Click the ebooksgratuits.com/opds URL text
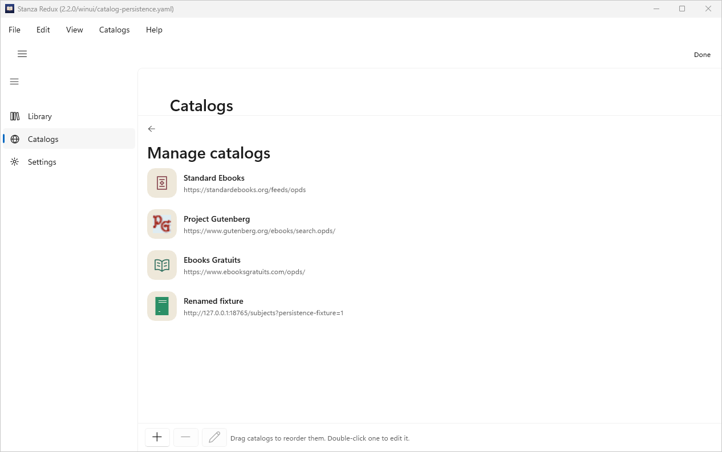This screenshot has width=722, height=452. [244, 272]
